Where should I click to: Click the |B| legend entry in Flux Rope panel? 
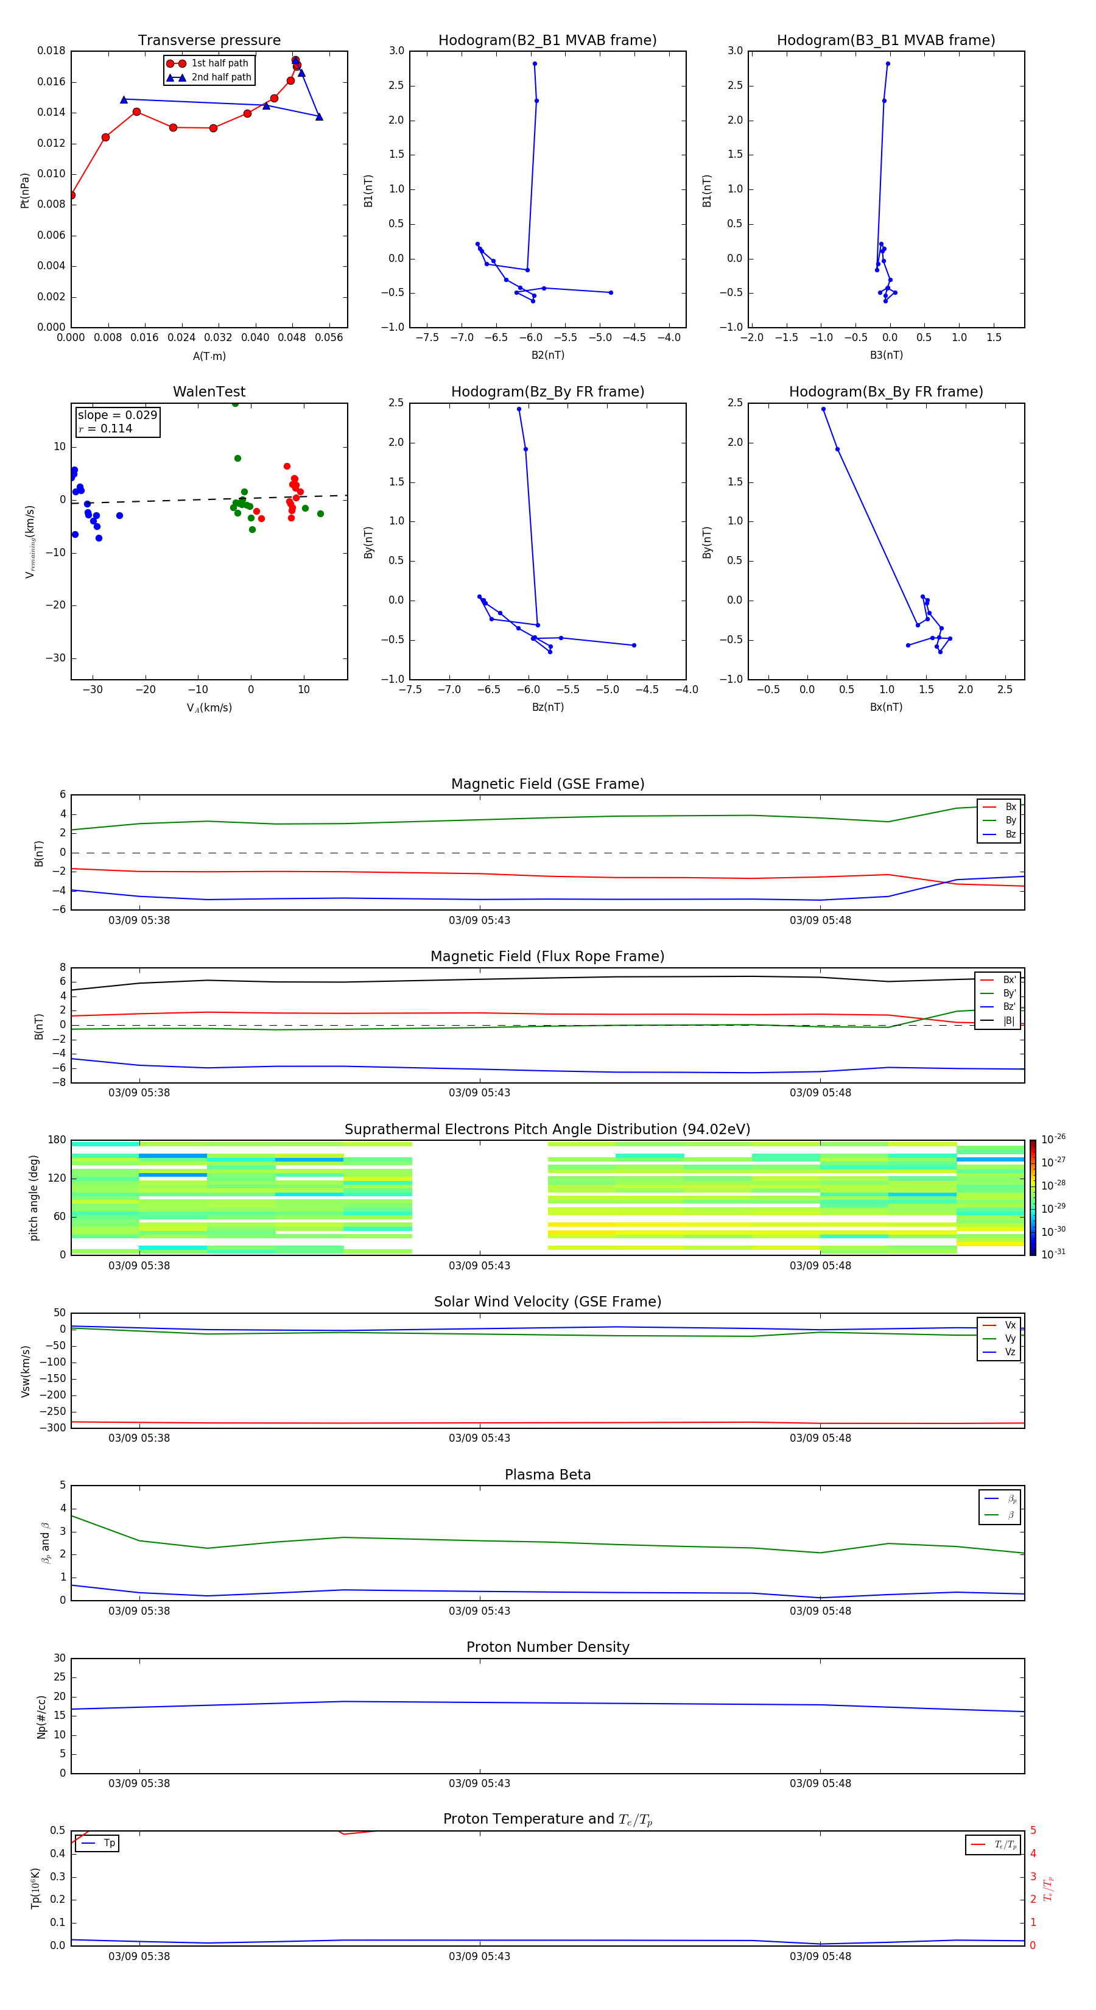pos(998,1021)
